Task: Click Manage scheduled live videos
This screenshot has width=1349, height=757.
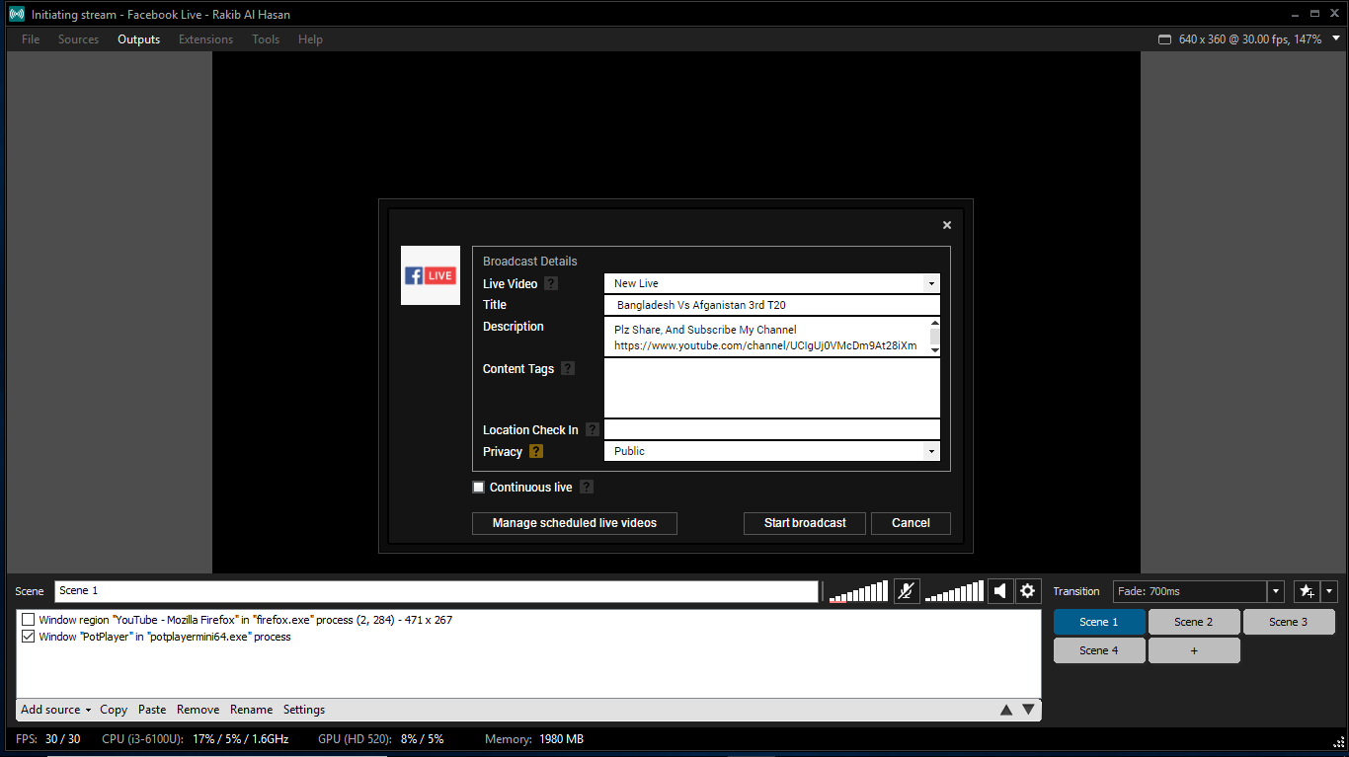Action: coord(574,523)
